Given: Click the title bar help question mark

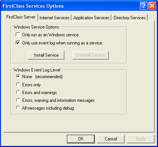Looking at the screenshot, I should 144,6.
